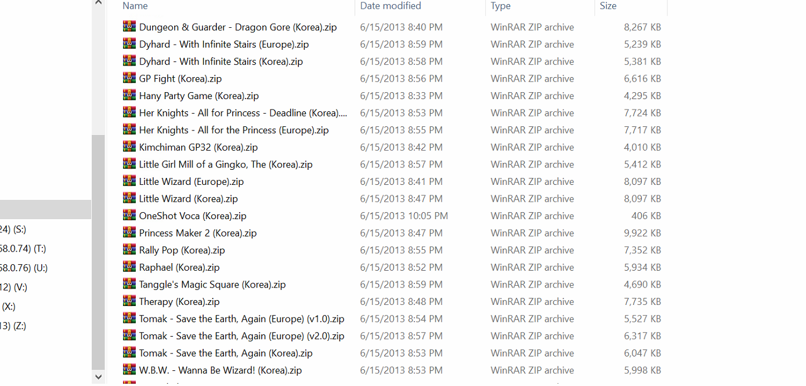Click the archive icon for Rally Pop (Korea).zip
The width and height of the screenshot is (806, 386).
coord(129,250)
